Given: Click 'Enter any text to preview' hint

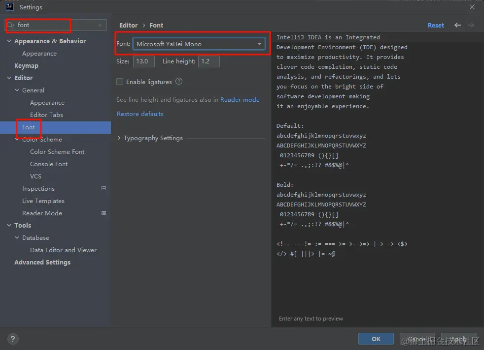Looking at the screenshot, I should point(311,319).
